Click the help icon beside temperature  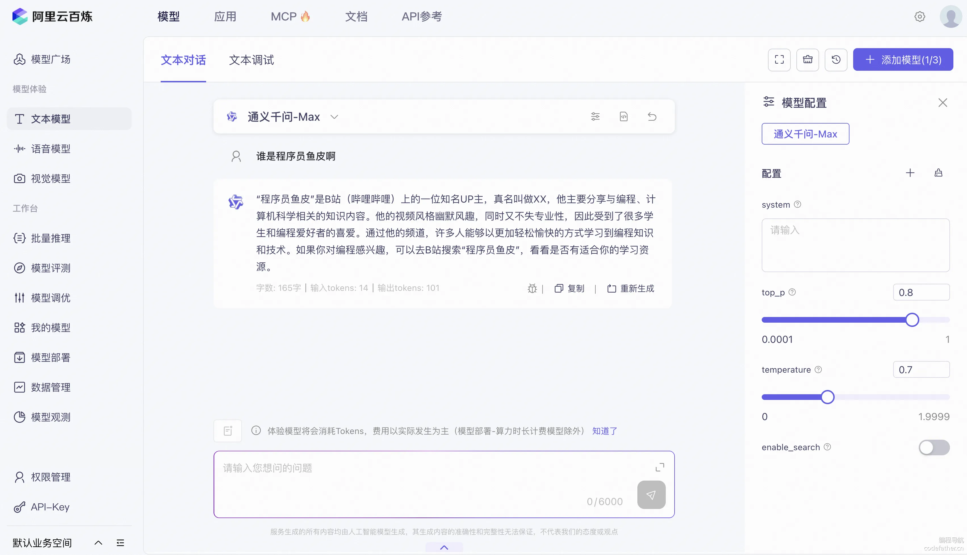coord(818,369)
